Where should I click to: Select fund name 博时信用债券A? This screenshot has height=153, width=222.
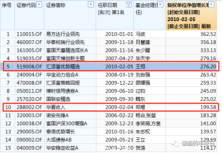(x=62, y=91)
